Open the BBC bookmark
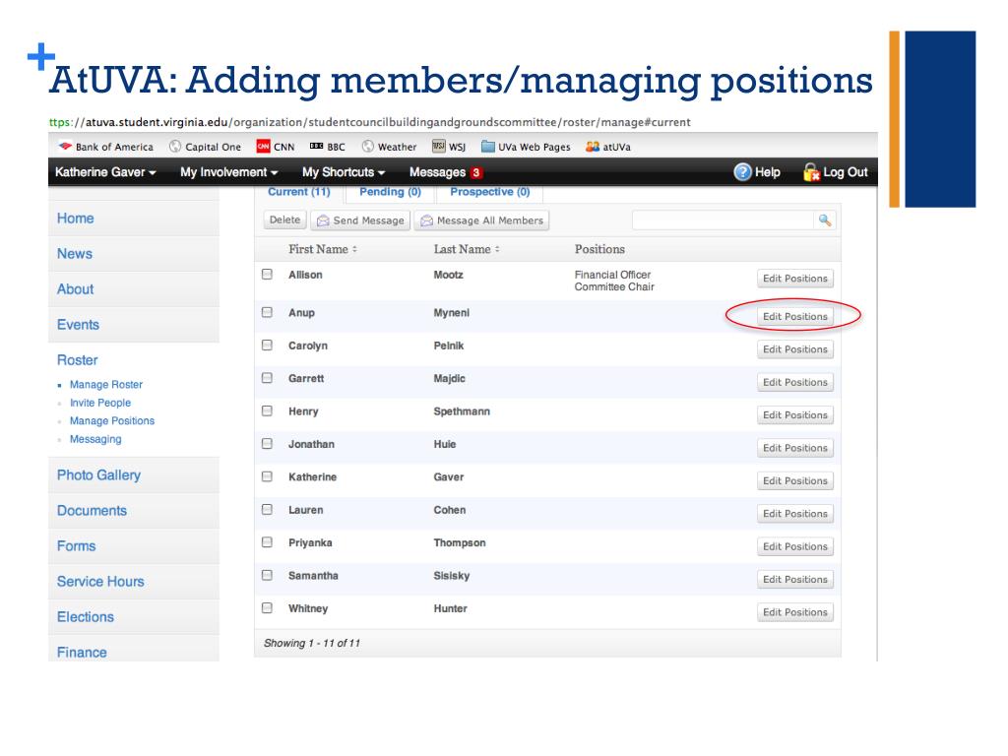 [327, 147]
